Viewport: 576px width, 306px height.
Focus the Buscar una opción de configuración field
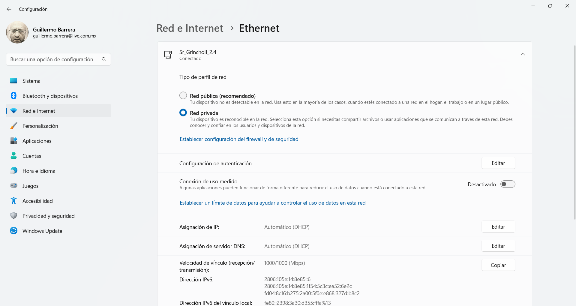click(x=52, y=59)
